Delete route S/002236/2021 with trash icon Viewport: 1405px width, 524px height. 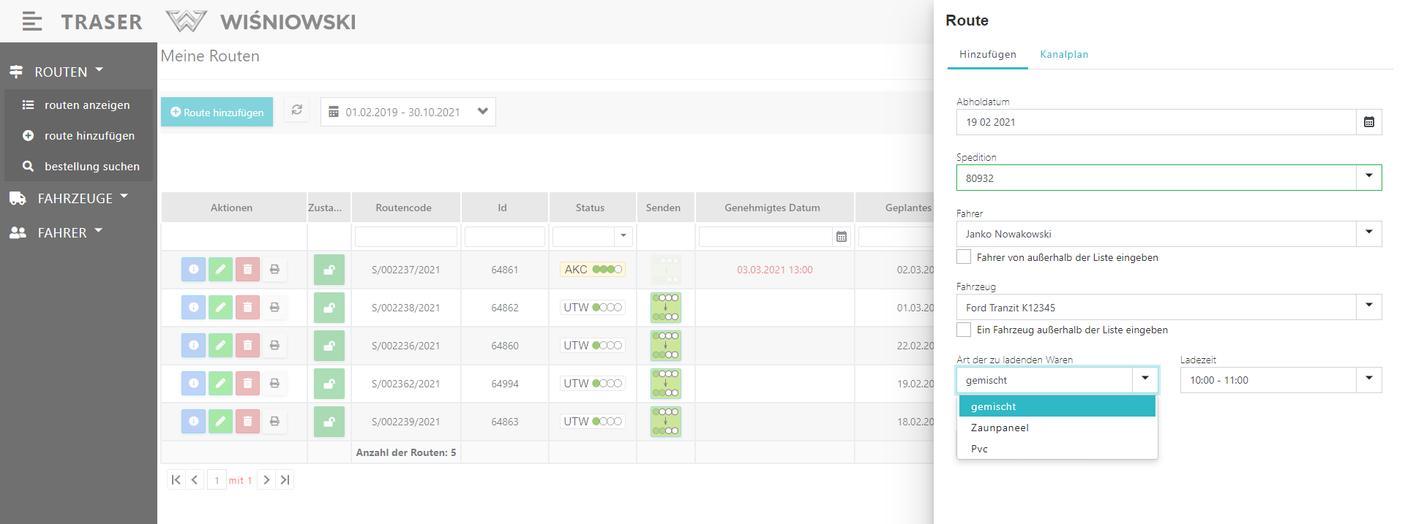click(247, 346)
